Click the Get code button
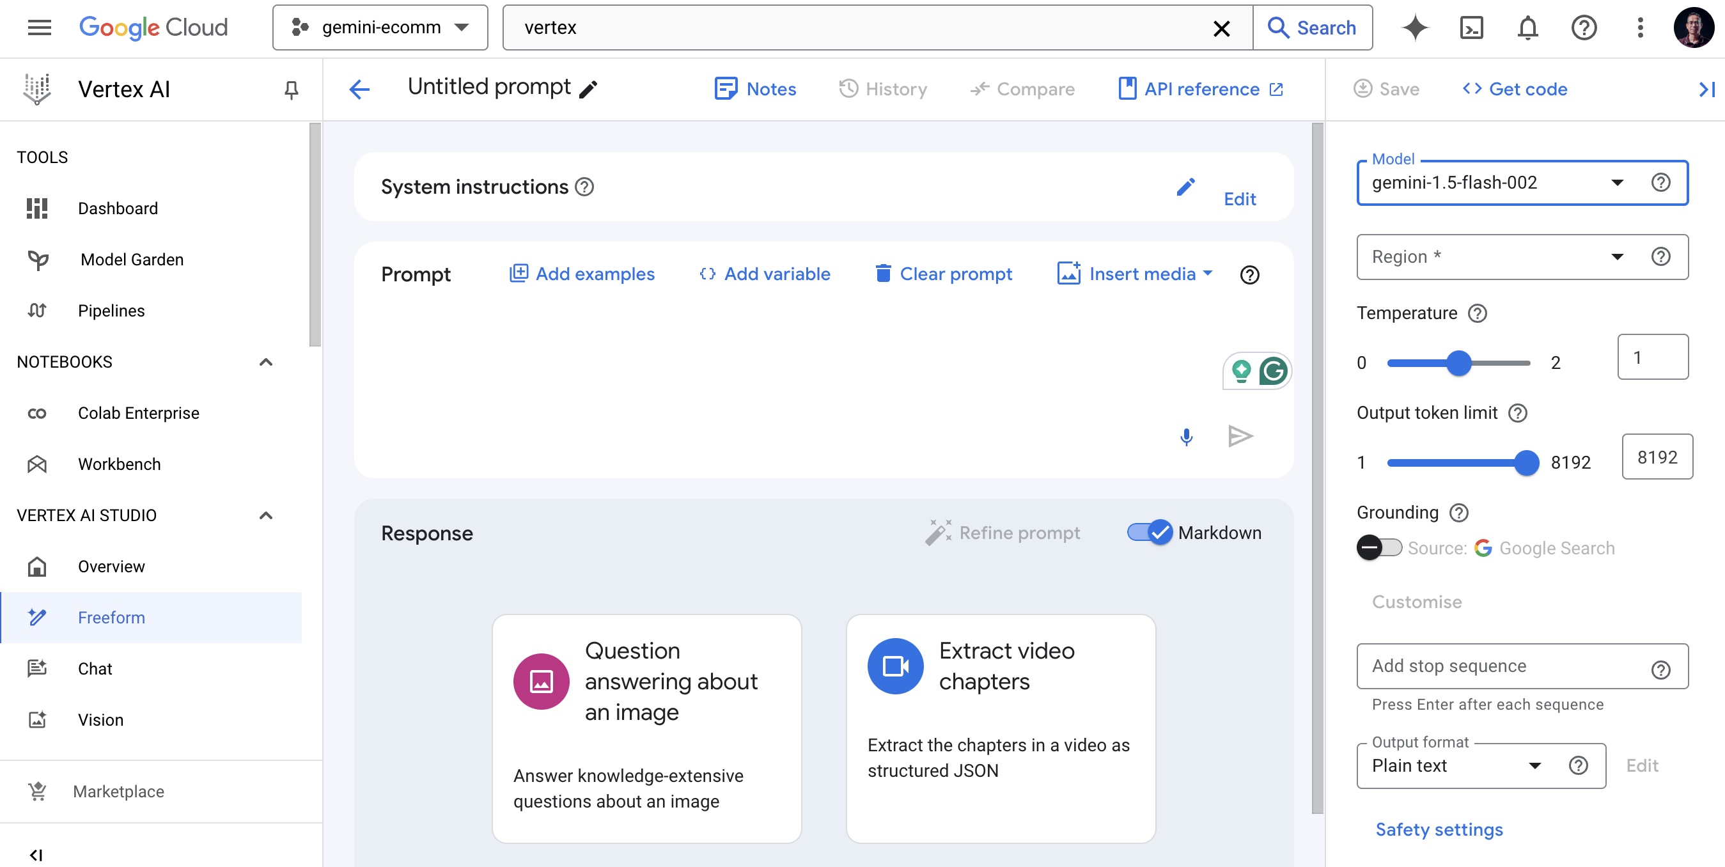This screenshot has height=867, width=1725. tap(1514, 89)
